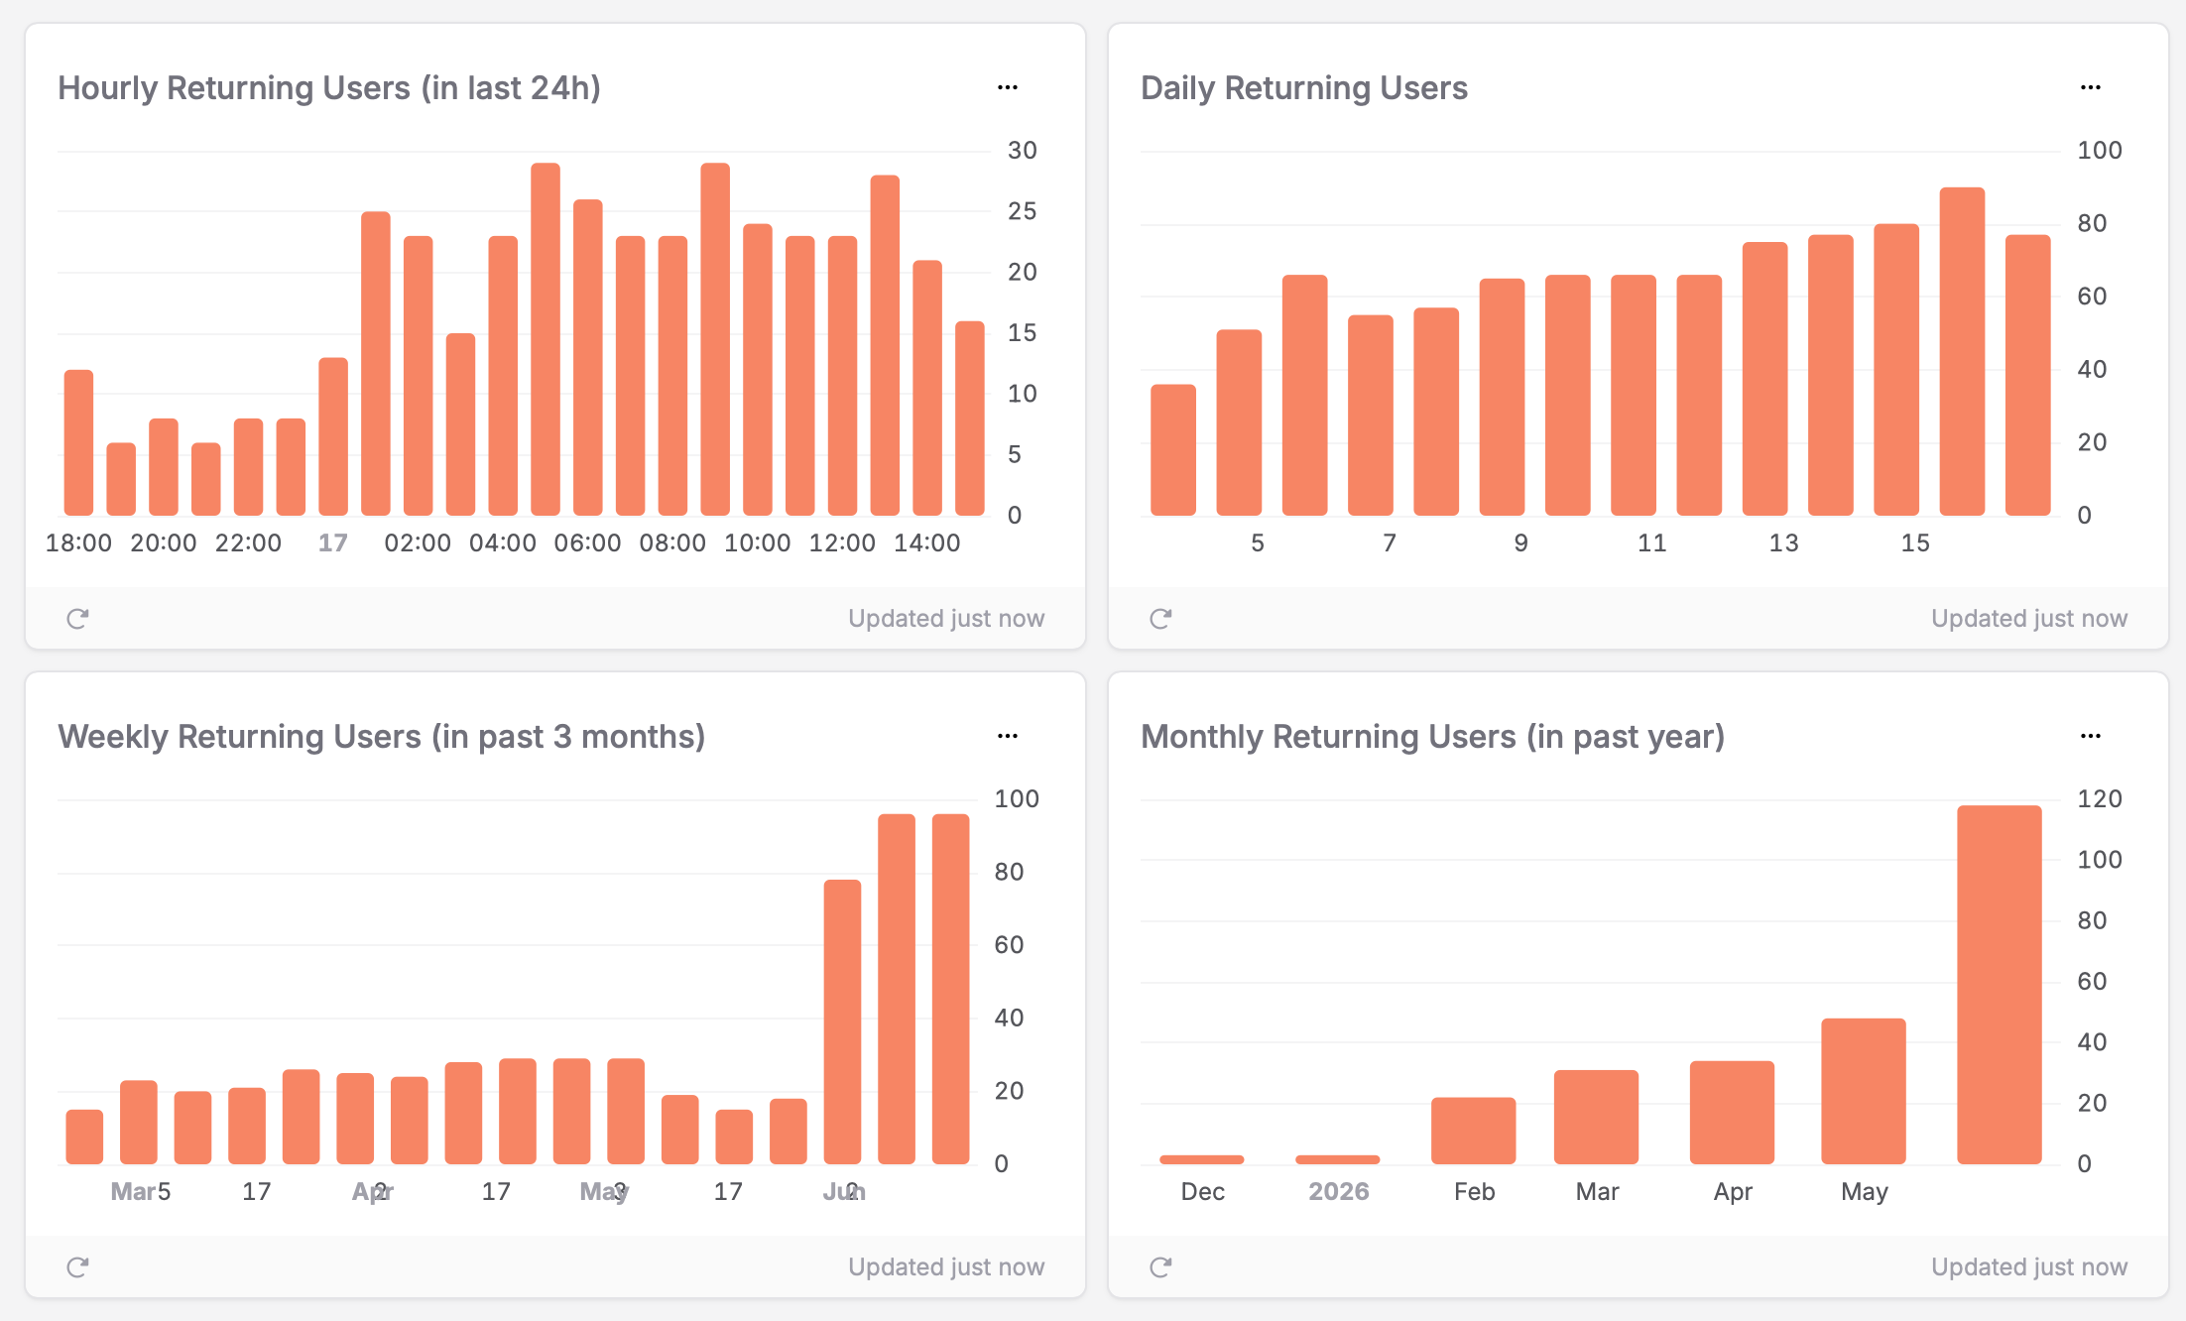Select the 06:00 bar in Hourly chart
2186x1321 pixels.
588,357
